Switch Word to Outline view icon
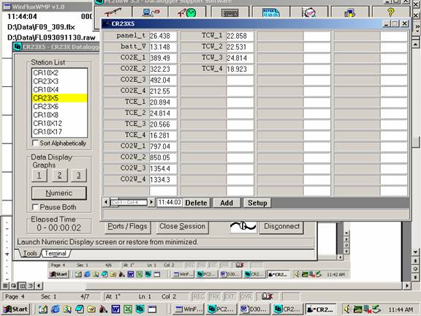 click(x=31, y=285)
